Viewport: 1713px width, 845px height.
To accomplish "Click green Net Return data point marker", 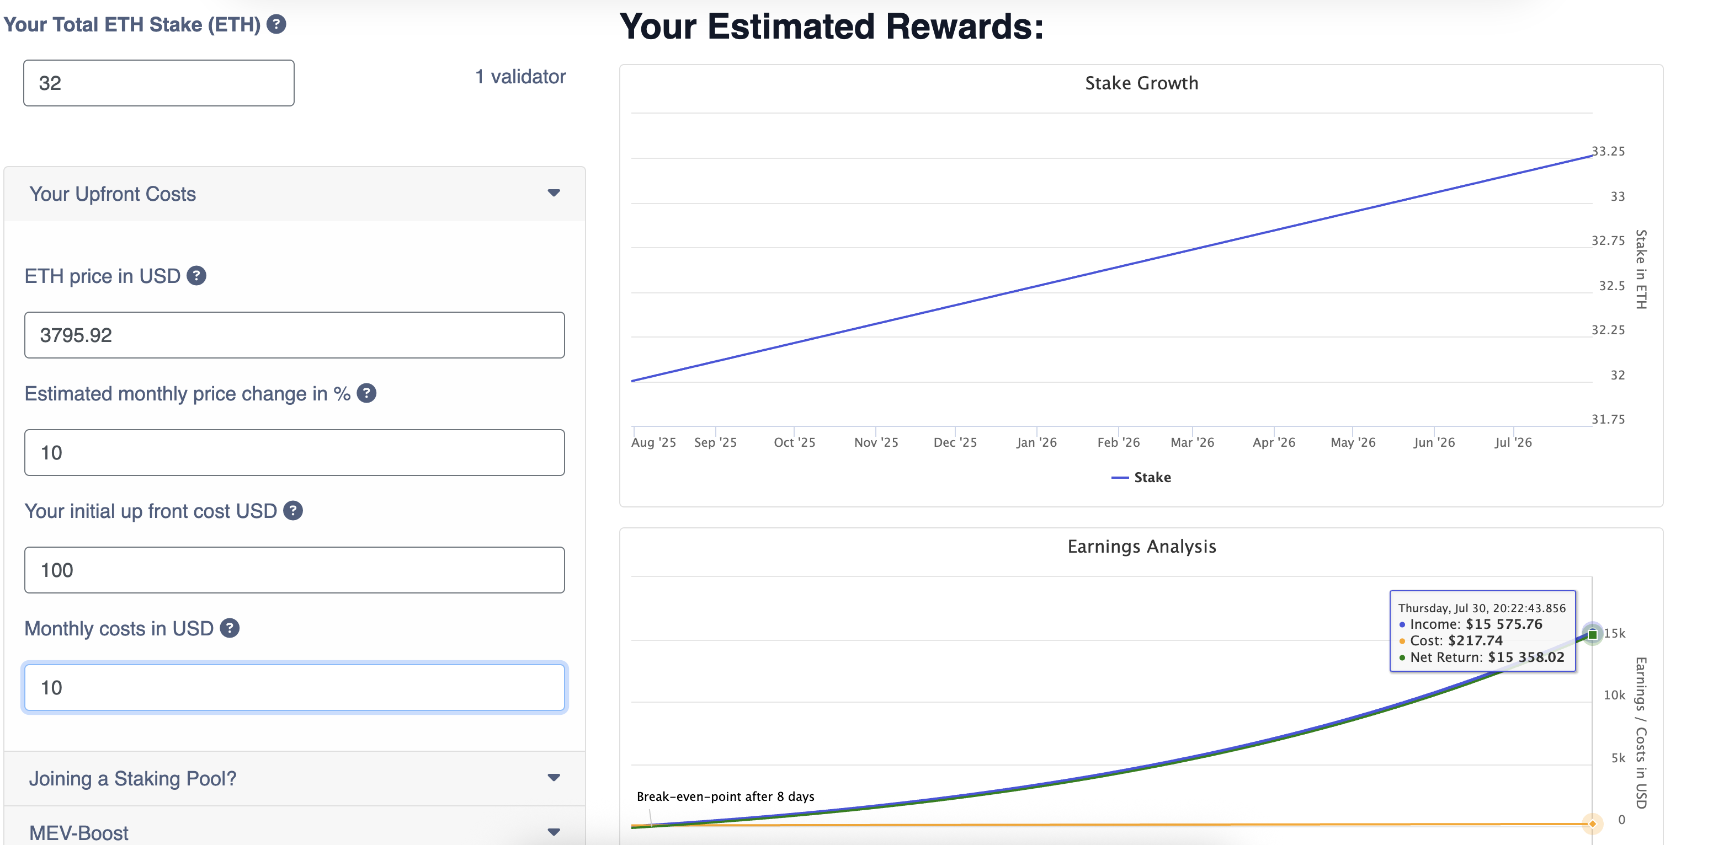I will (x=1592, y=634).
